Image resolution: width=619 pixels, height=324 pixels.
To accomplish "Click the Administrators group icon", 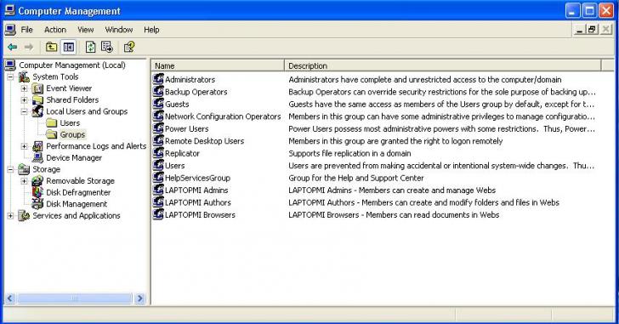I will 159,79.
